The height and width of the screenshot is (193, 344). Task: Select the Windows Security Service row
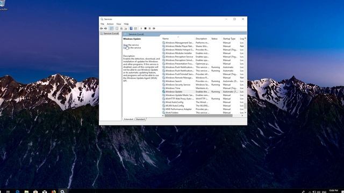pos(203,85)
